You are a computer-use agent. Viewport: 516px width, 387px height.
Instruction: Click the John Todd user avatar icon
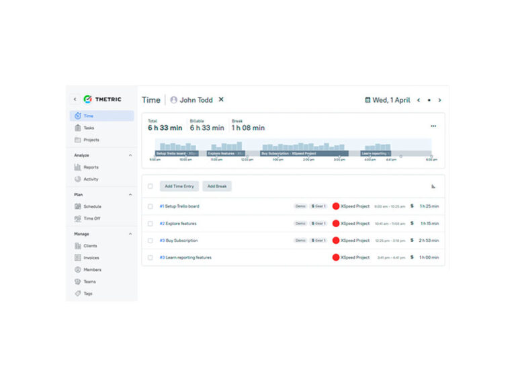[x=174, y=99]
